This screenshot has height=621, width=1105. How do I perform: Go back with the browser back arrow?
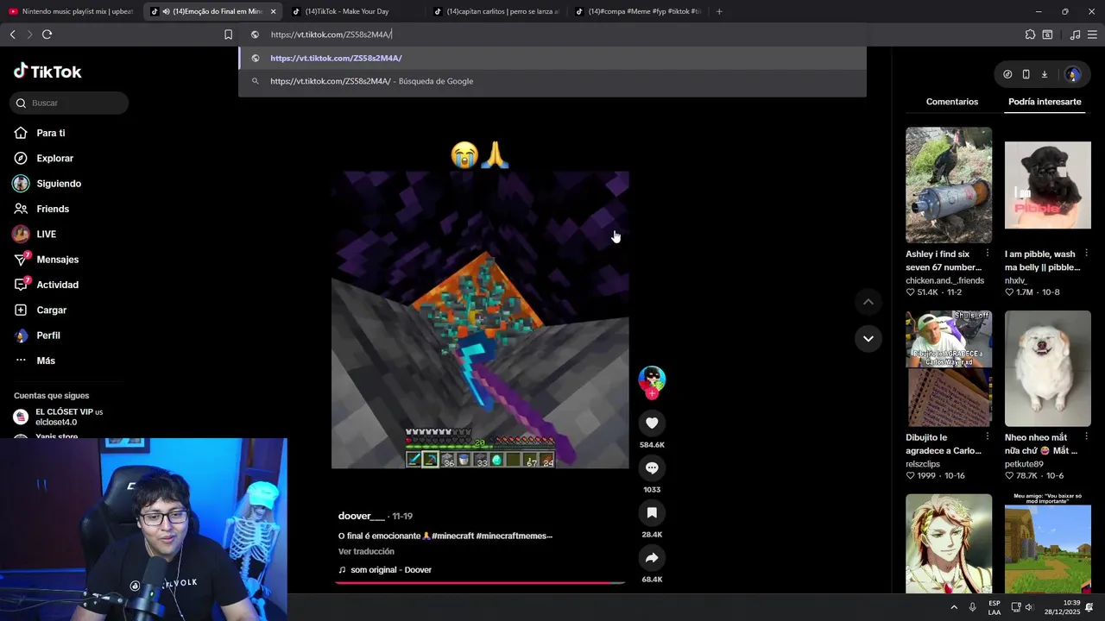12,34
